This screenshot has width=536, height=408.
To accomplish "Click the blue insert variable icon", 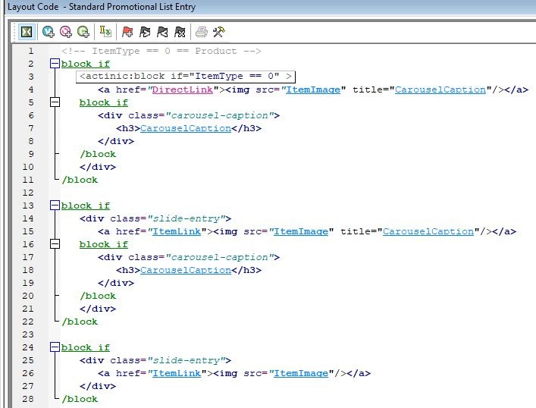I will click(49, 32).
